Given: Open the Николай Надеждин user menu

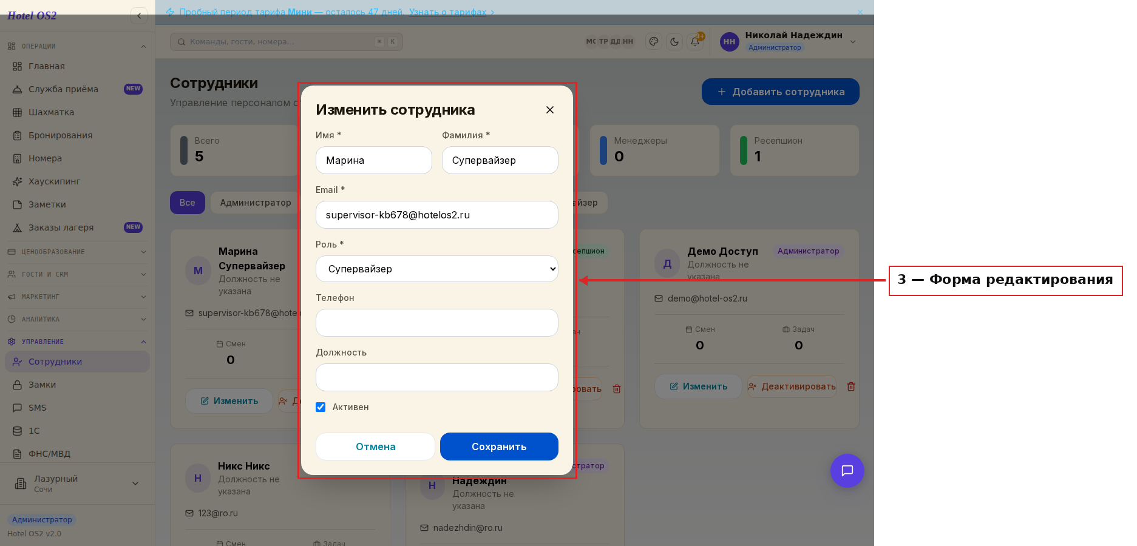Looking at the screenshot, I should point(789,41).
